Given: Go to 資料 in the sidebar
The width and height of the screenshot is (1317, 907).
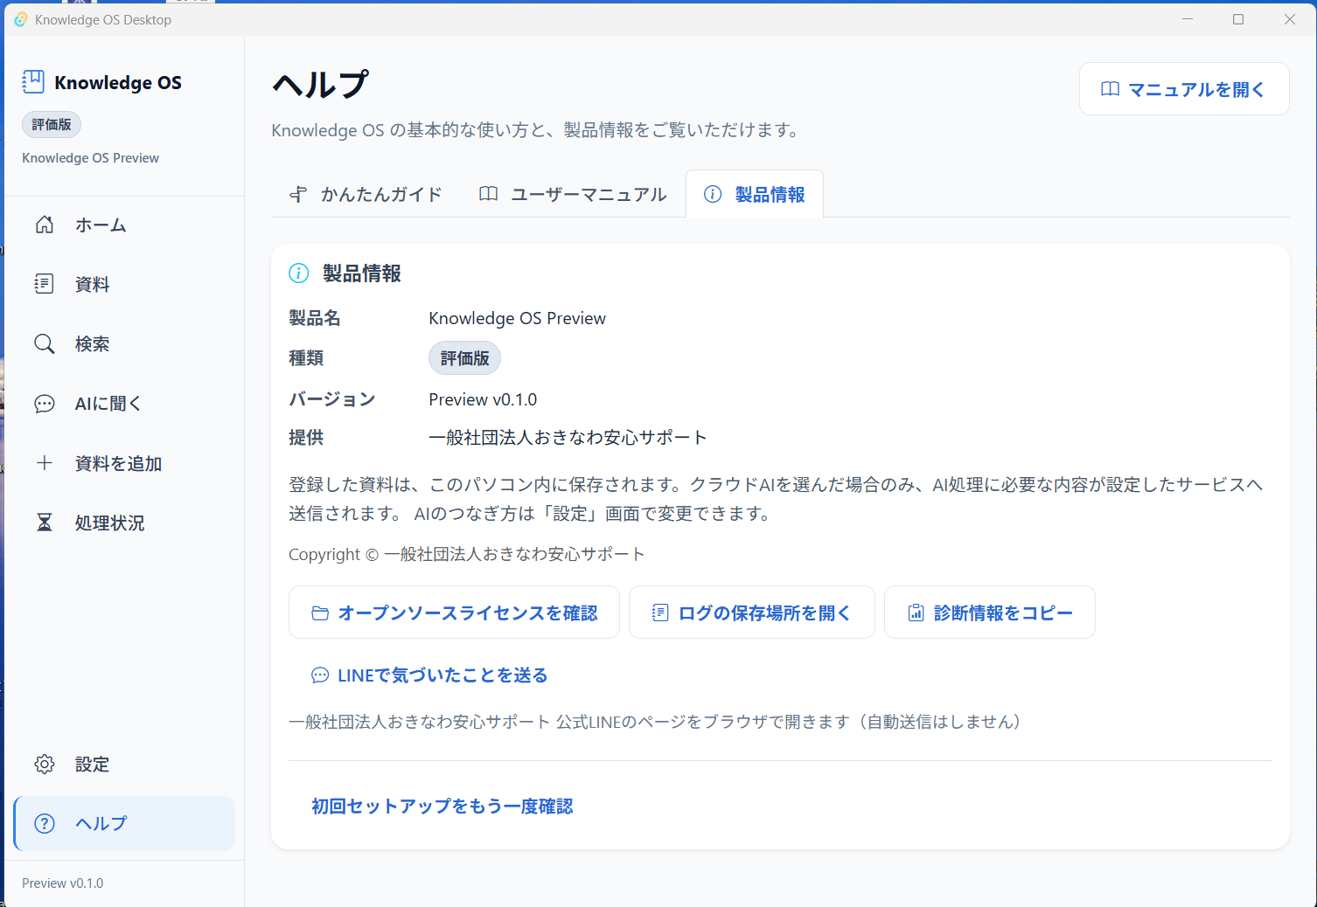Looking at the screenshot, I should click(x=124, y=284).
